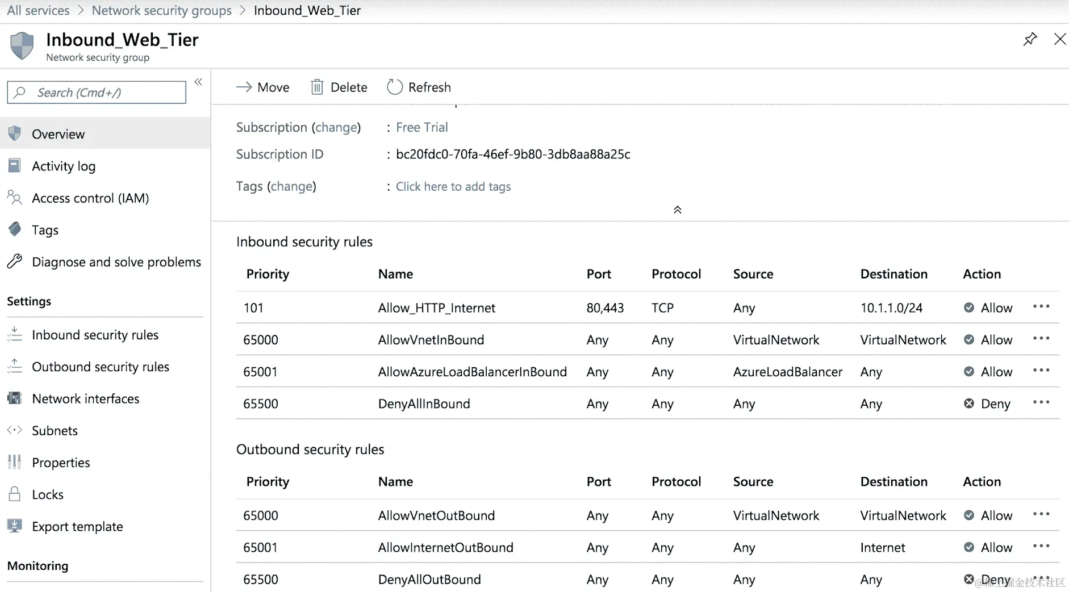Collapse essentials with the double up chevron

(677, 210)
